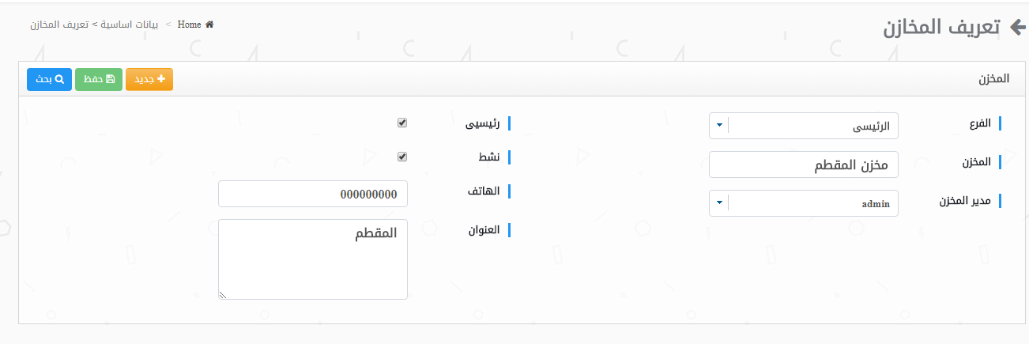The width and height of the screenshot is (1029, 344).
Task: Uncheck the رئيسى main checkbox
Action: click(x=402, y=123)
